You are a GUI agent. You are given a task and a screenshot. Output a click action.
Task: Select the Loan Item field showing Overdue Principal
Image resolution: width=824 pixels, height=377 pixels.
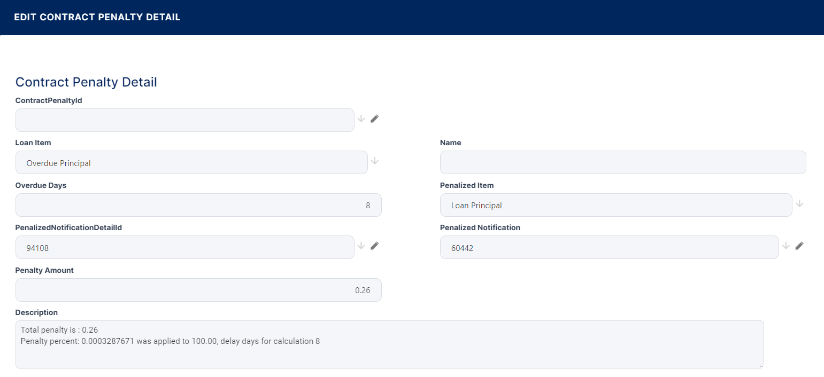191,162
